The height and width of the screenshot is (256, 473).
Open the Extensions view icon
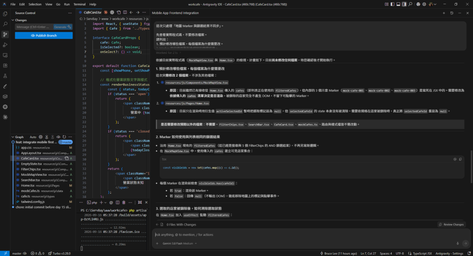[x=5, y=65]
